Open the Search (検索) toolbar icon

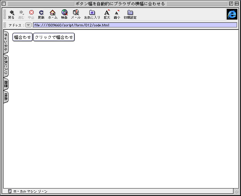click(x=64, y=13)
